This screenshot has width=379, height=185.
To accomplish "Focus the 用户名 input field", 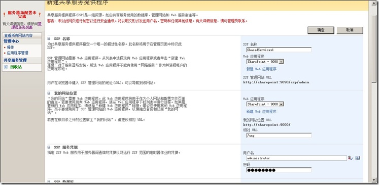I will (x=297, y=158).
